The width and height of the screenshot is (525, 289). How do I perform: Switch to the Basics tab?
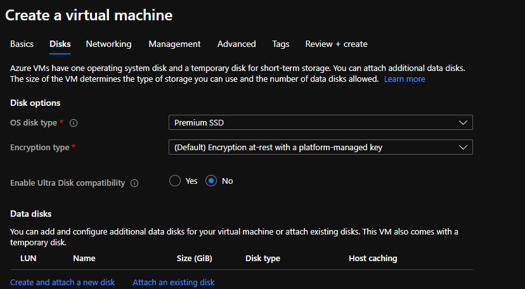pyautogui.click(x=22, y=44)
